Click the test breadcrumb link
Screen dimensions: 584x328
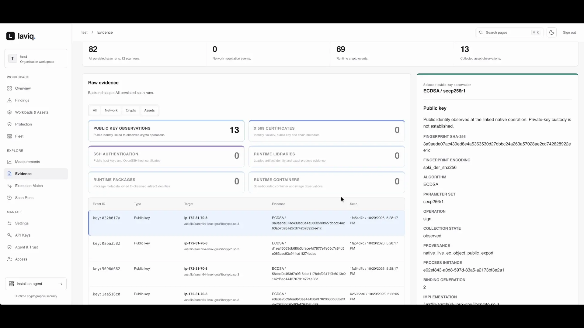coord(84,32)
